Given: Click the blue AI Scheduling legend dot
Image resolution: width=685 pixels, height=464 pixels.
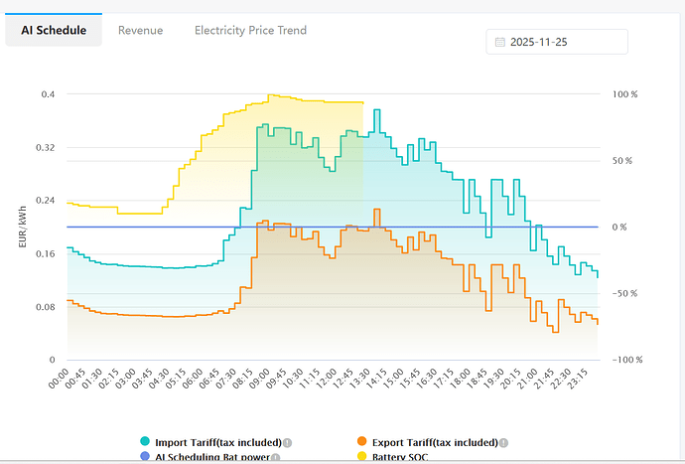Looking at the screenshot, I should coord(145,457).
